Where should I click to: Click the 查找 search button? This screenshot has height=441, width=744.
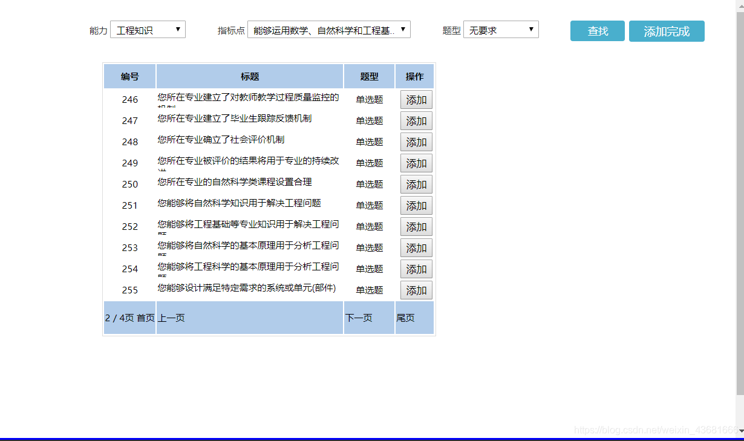tap(598, 31)
